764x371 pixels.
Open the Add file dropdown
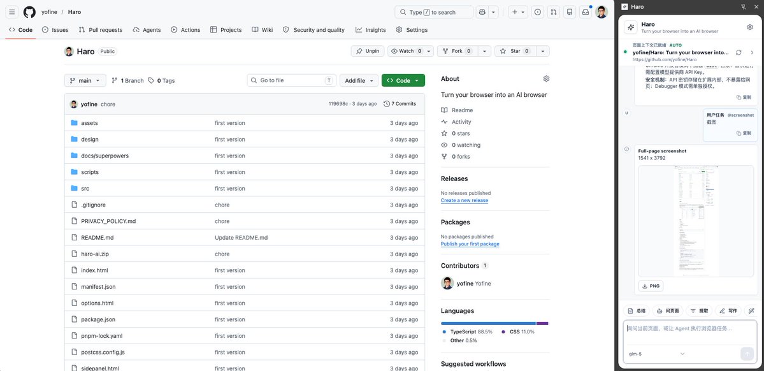(359, 80)
